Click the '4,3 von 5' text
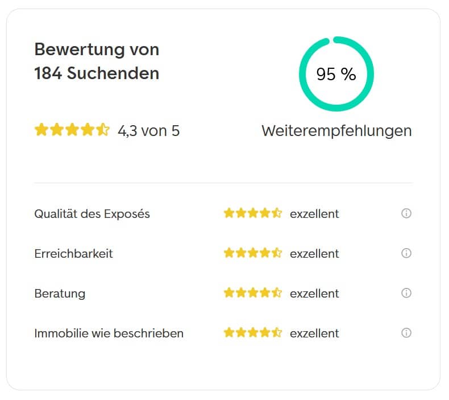 [x=148, y=131]
